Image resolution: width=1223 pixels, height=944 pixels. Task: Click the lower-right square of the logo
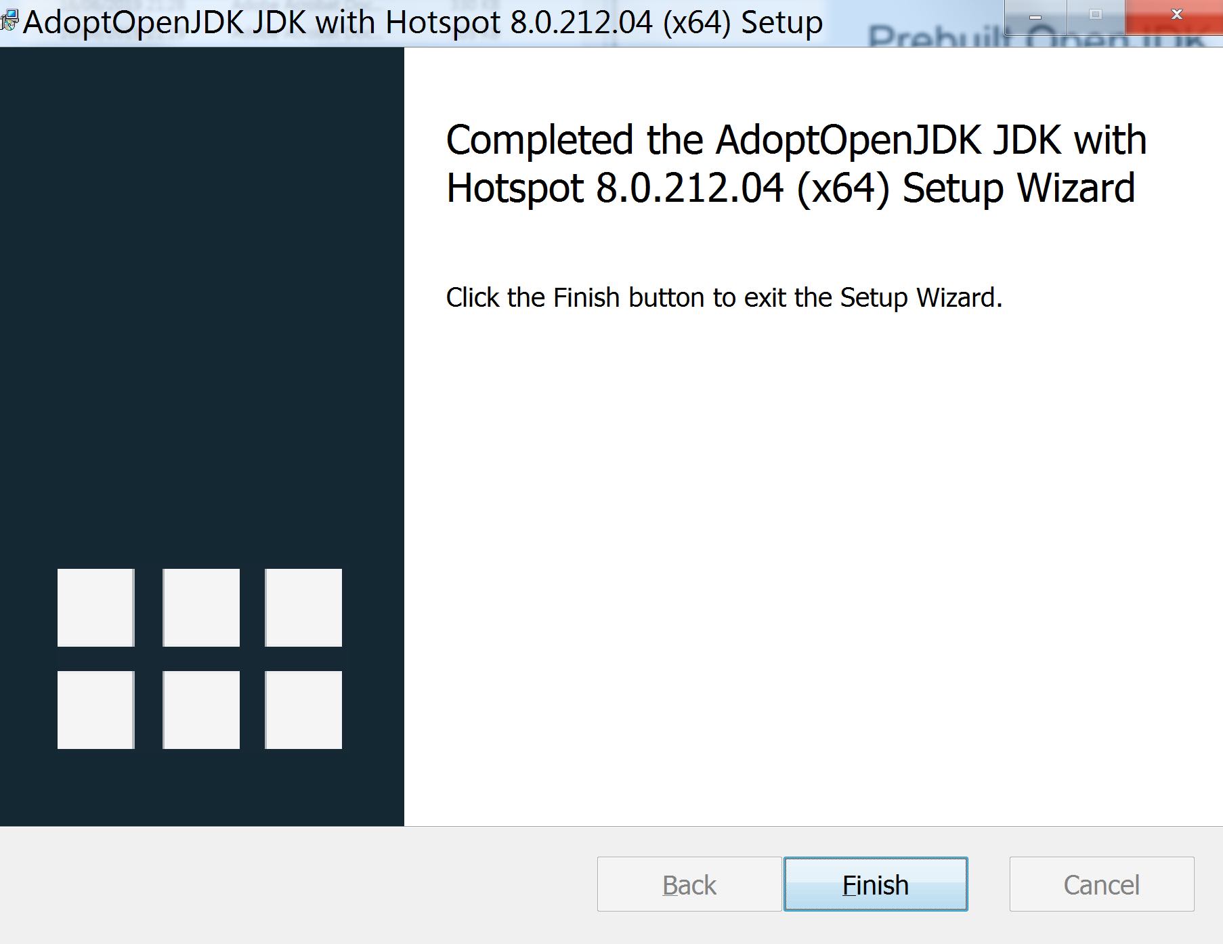[x=303, y=710]
